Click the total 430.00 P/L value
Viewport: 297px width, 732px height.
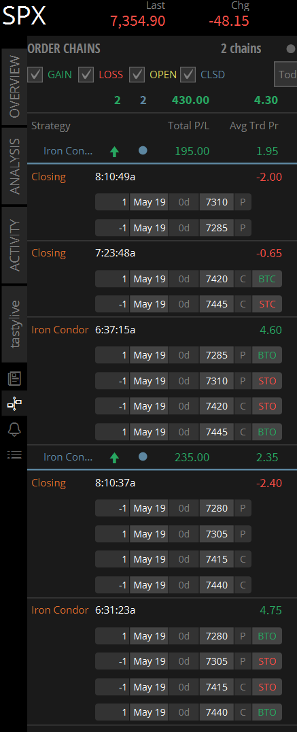191,100
